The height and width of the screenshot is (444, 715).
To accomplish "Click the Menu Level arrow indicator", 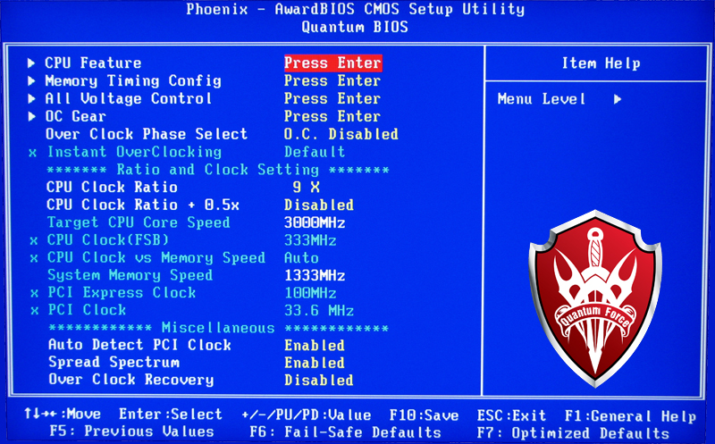I will (x=618, y=99).
